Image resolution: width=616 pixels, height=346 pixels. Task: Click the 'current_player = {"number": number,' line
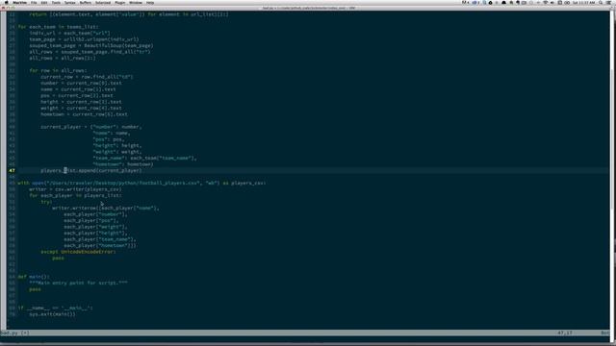pyautogui.click(x=91, y=127)
